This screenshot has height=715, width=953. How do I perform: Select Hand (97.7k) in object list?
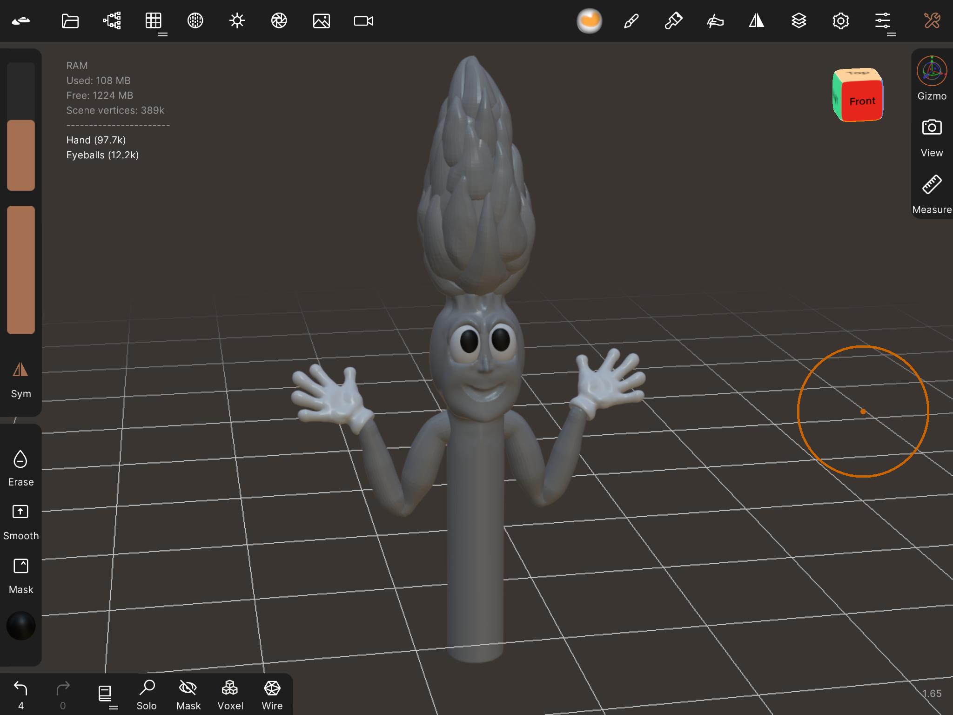click(x=96, y=140)
